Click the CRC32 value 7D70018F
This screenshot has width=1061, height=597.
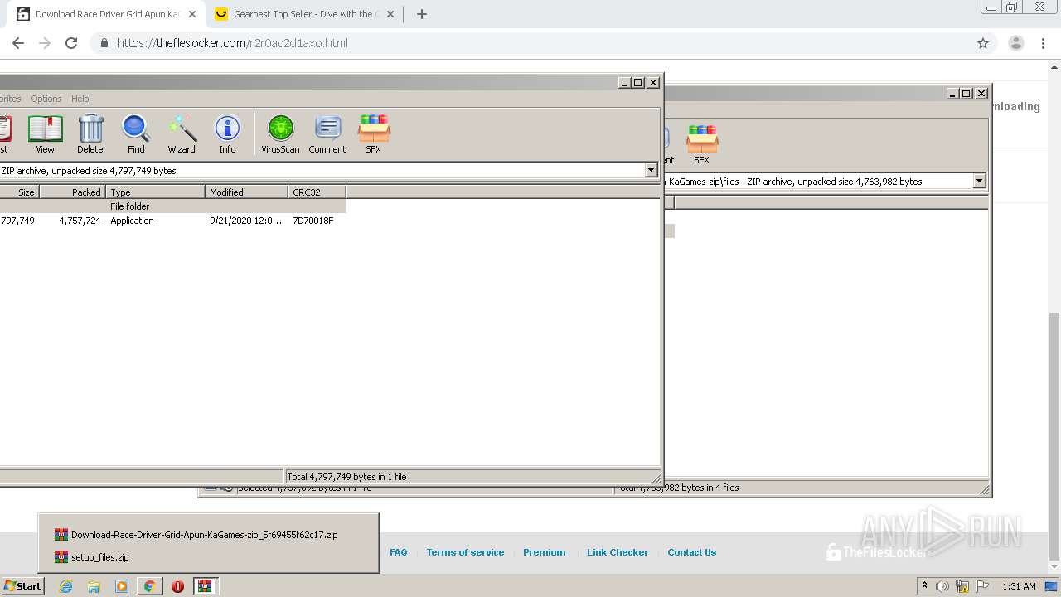point(313,221)
